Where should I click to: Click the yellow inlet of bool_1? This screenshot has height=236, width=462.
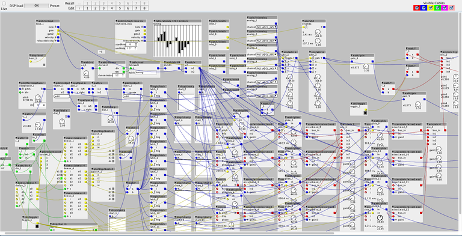click(31, 61)
